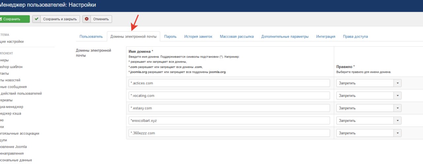
Task: Open the Права доступа tab
Action: (x=355, y=37)
